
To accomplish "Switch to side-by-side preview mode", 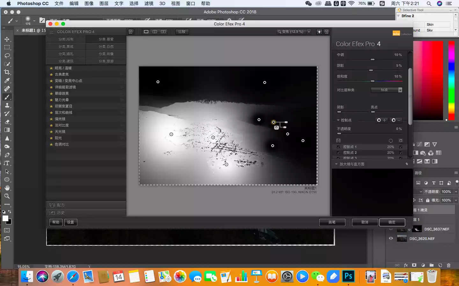I will click(164, 32).
